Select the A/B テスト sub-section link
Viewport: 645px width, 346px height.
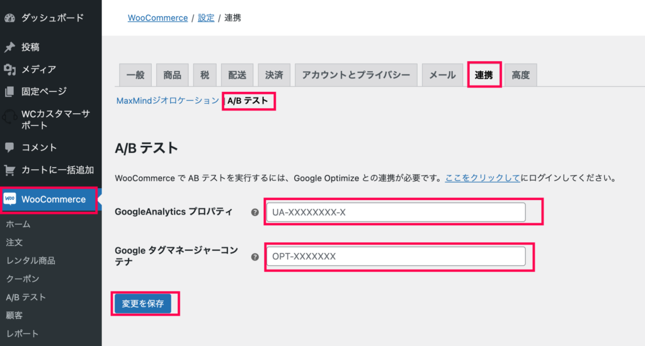248,101
